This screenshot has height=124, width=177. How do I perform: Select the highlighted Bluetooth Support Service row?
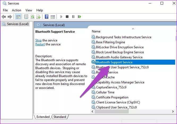[x=133, y=62]
